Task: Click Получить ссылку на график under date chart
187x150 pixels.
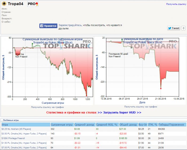Action: (141, 107)
